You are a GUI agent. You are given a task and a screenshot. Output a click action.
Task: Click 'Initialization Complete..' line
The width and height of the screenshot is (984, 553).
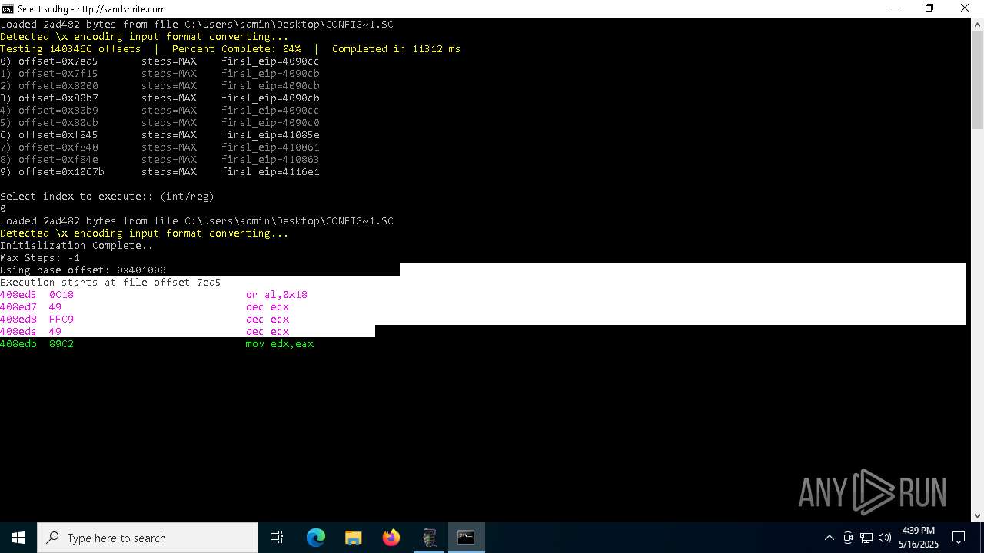pyautogui.click(x=77, y=246)
